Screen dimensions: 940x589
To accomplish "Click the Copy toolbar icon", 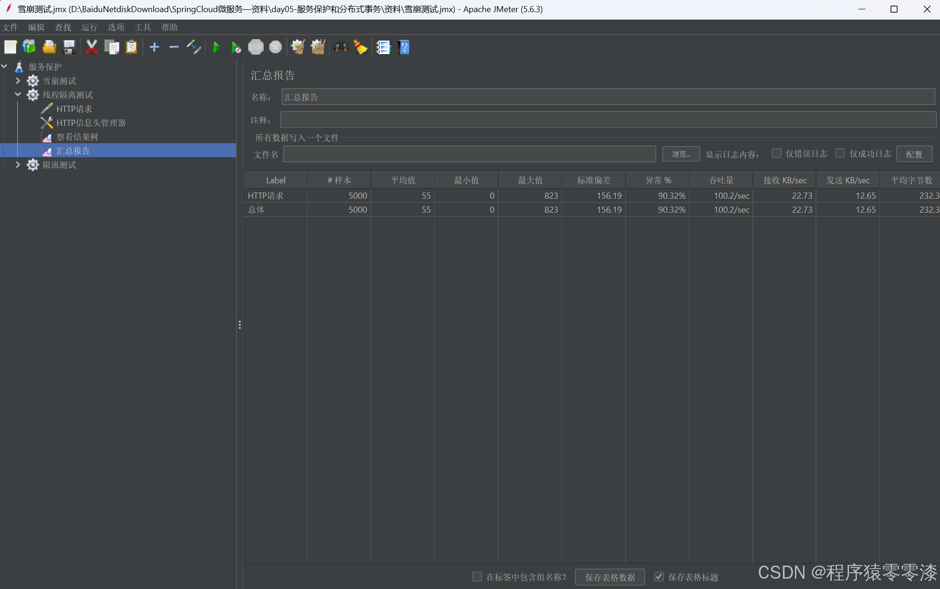I will point(111,47).
